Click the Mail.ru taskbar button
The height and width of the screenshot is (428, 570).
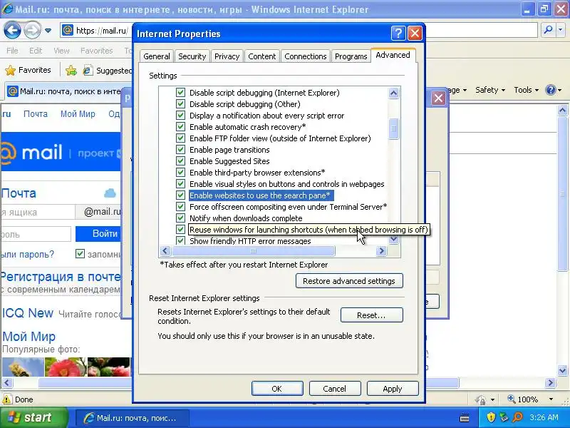pyautogui.click(x=133, y=418)
